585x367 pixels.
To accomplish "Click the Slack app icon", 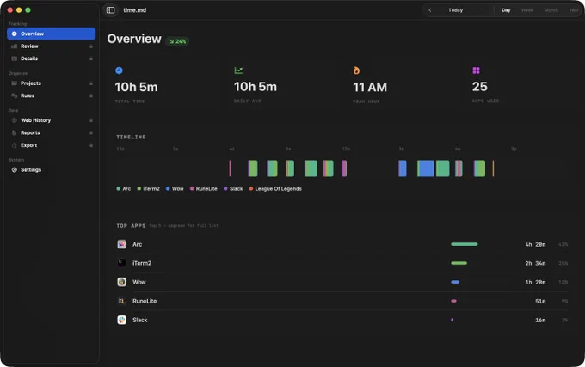I will pos(121,320).
